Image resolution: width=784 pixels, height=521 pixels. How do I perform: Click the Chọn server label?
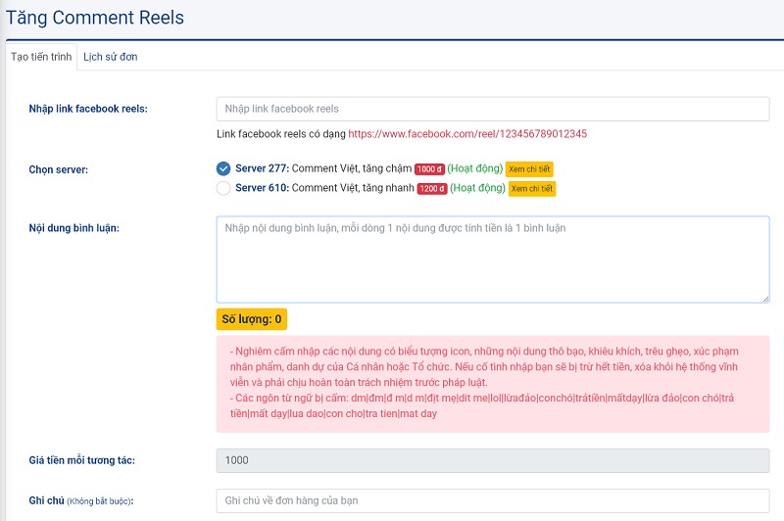(59, 169)
